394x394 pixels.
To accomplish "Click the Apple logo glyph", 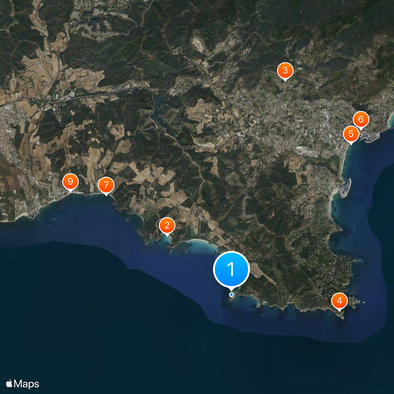I will tap(9, 384).
